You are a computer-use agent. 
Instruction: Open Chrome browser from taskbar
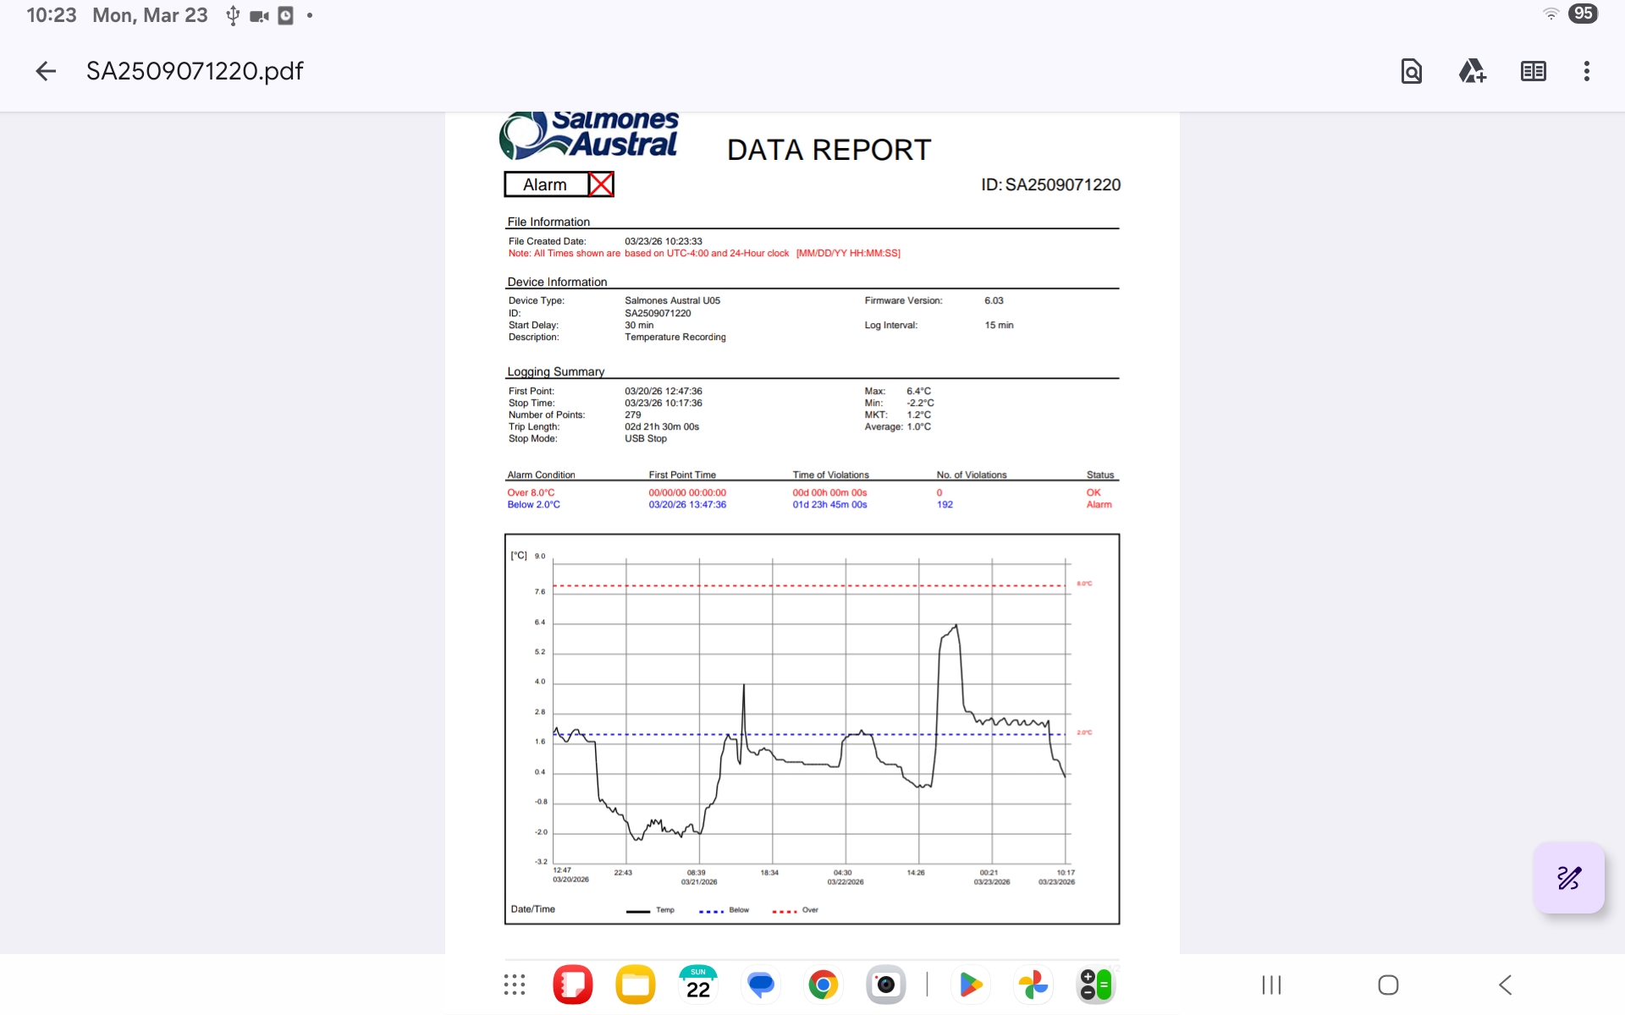tap(823, 985)
